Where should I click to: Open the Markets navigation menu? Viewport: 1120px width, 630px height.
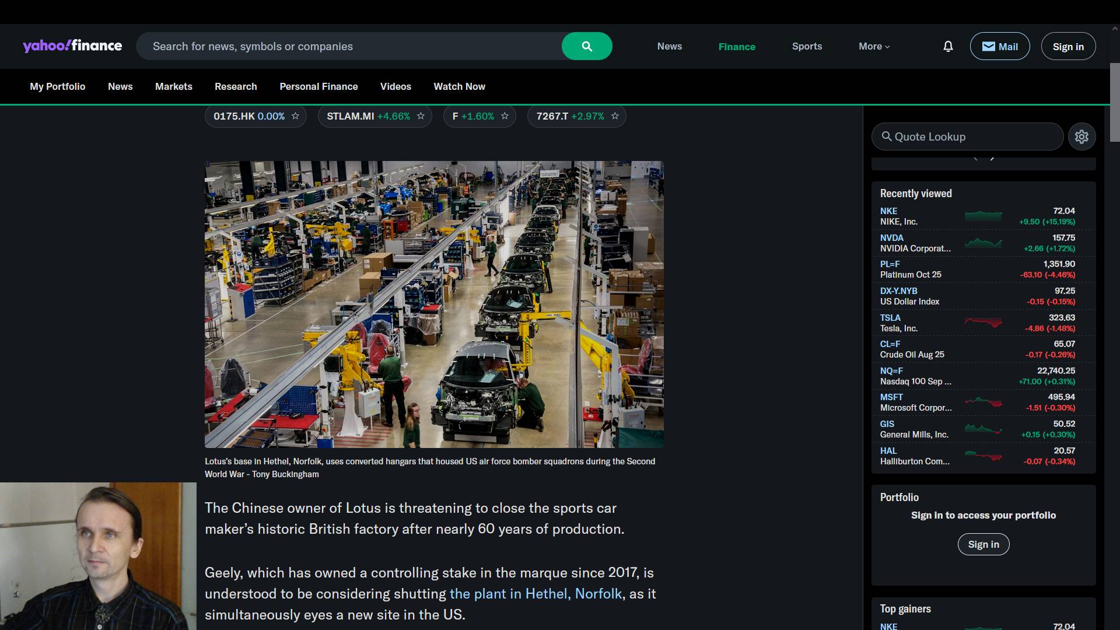pyautogui.click(x=173, y=86)
